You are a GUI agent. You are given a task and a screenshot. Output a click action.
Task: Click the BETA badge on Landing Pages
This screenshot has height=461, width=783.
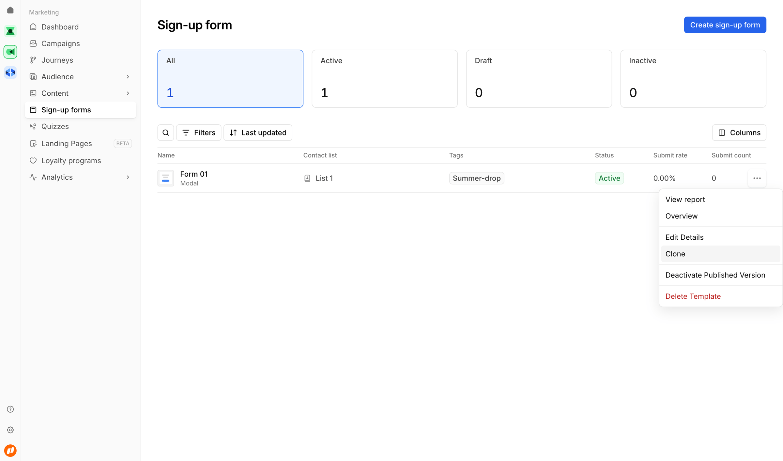tap(123, 144)
